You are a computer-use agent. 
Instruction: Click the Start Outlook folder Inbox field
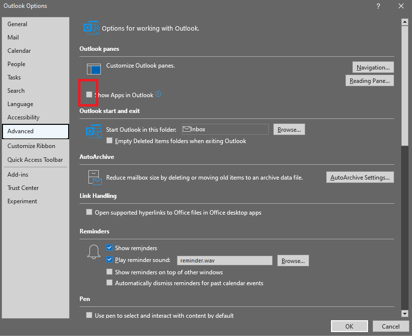[225, 129]
